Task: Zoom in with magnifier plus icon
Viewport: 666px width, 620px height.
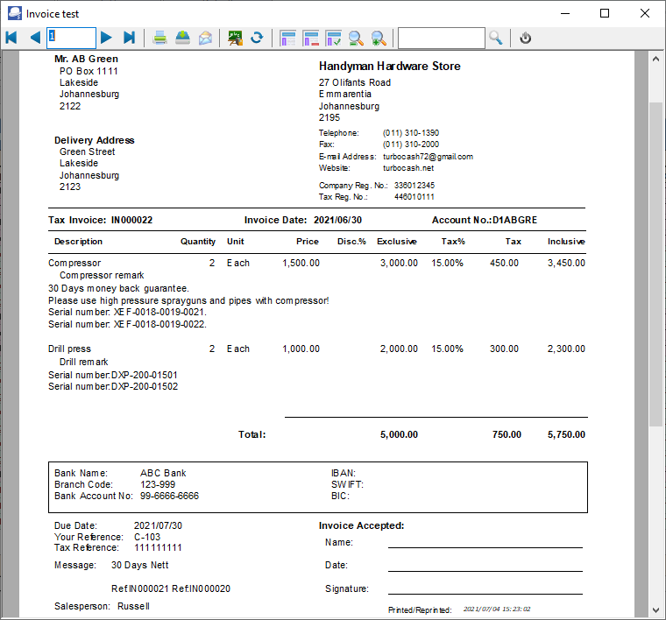Action: coord(379,38)
